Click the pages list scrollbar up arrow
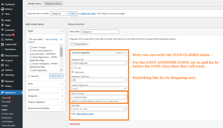Viewport: 223px width, 128px height. [61, 46]
